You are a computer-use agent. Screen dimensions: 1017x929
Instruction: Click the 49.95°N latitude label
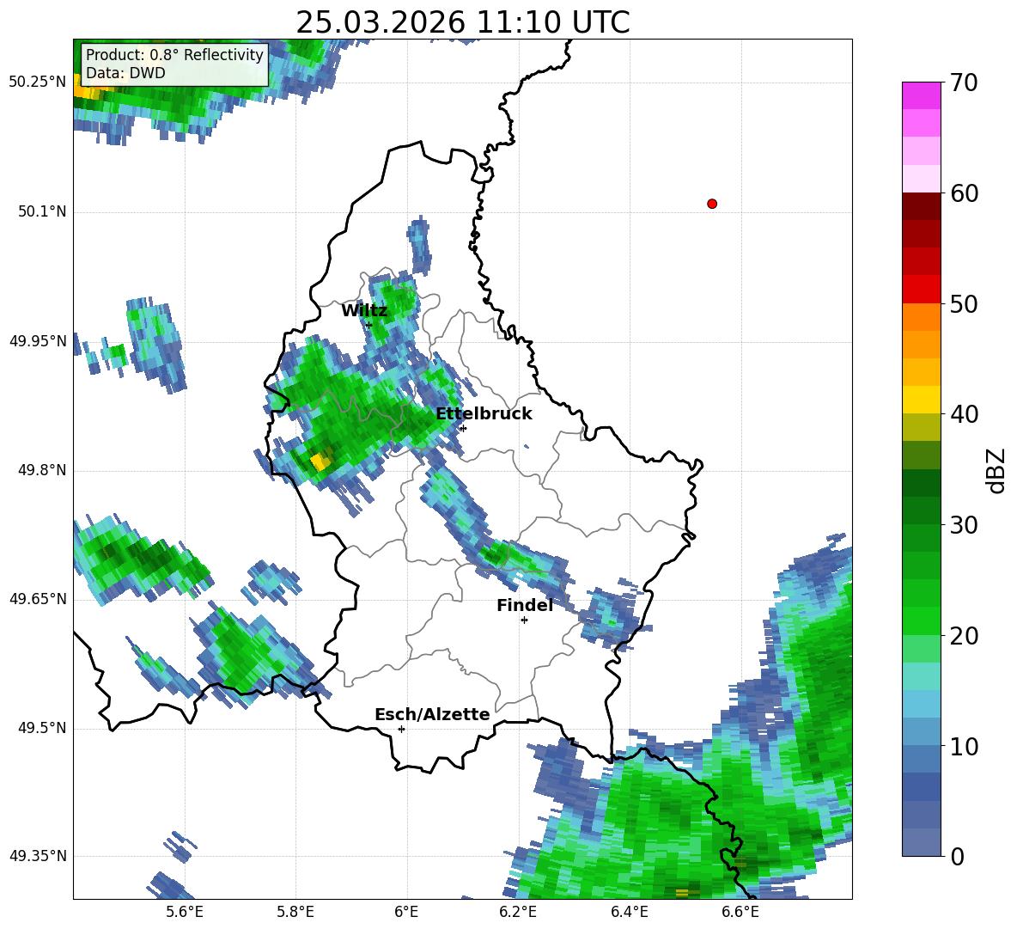coord(38,341)
